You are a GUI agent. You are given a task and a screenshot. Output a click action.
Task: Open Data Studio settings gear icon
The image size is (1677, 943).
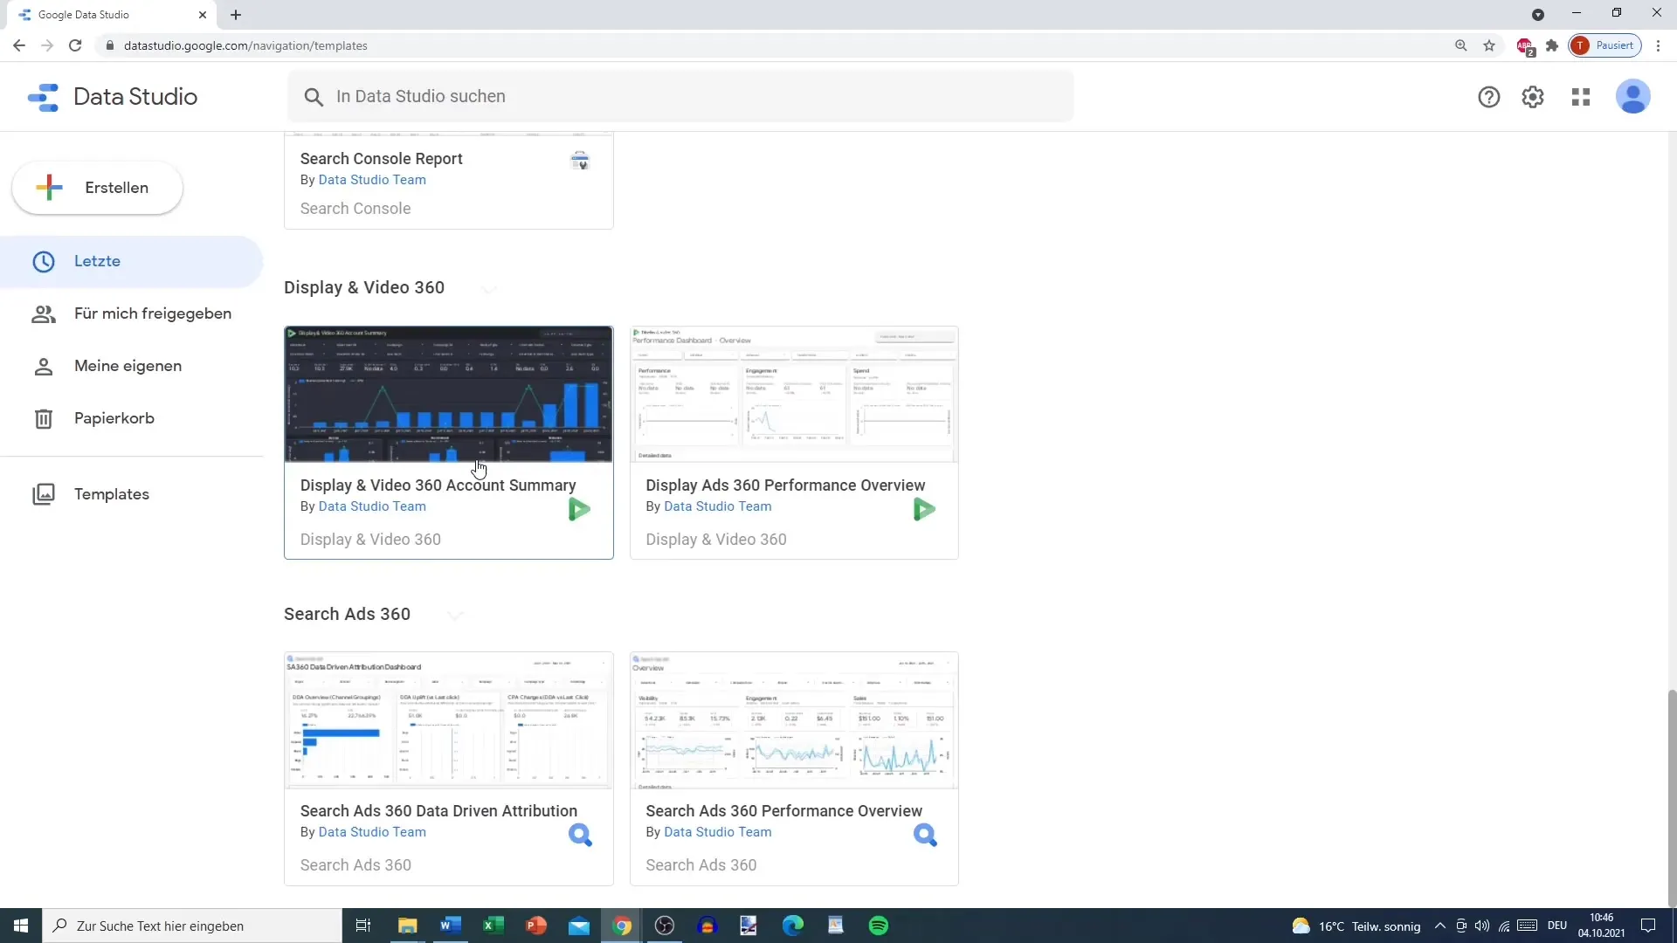(x=1533, y=97)
